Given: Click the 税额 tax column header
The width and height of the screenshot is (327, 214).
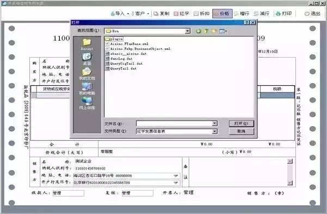Looking at the screenshot, I should coord(277,89).
